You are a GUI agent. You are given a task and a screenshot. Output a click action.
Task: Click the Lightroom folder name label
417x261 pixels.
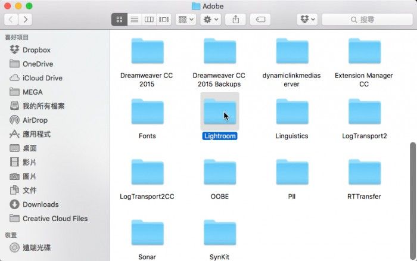click(x=220, y=136)
